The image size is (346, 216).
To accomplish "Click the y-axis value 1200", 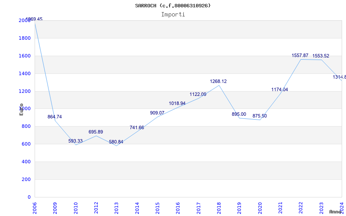I will pos(25,91).
